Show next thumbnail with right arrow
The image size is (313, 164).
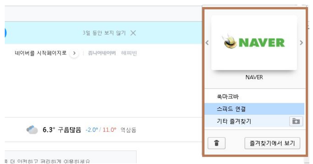(x=301, y=42)
